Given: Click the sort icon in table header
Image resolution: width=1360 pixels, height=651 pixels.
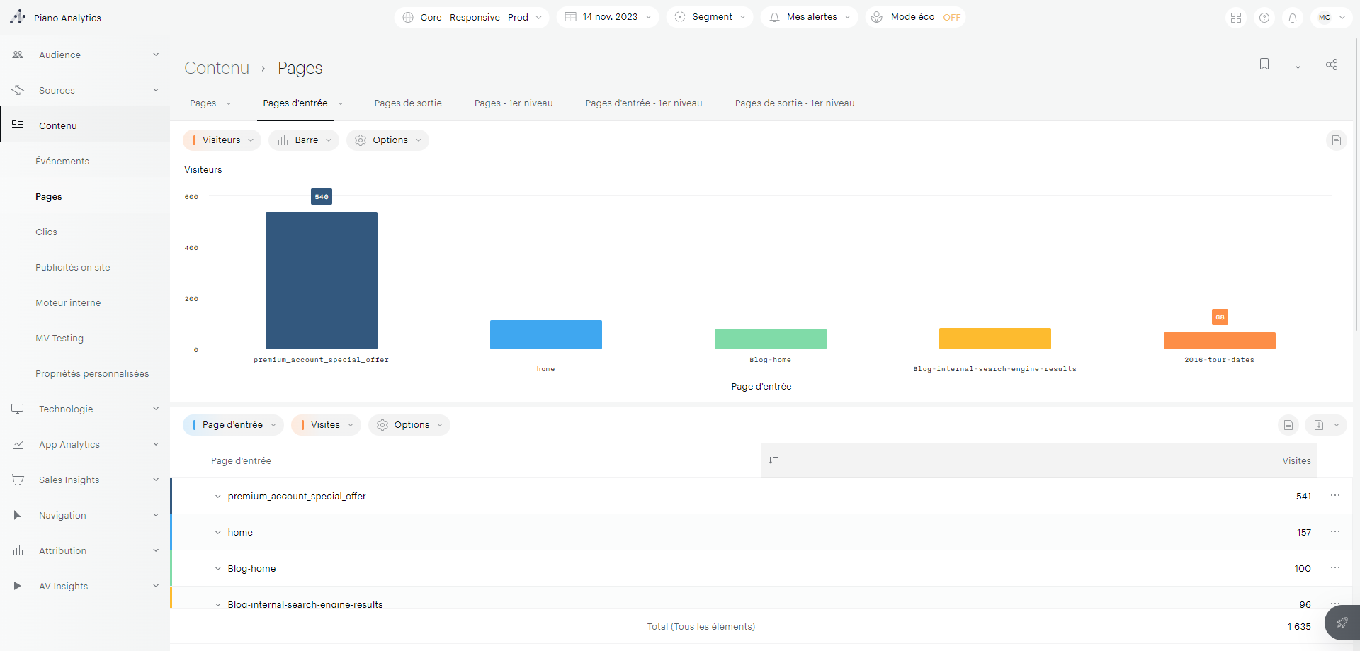Looking at the screenshot, I should (x=773, y=460).
